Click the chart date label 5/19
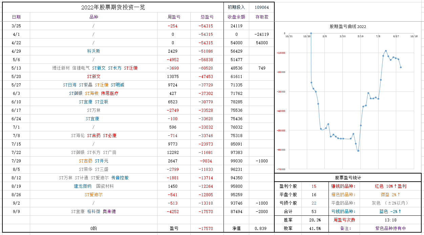The width and height of the screenshot is (424, 235). click(360, 36)
